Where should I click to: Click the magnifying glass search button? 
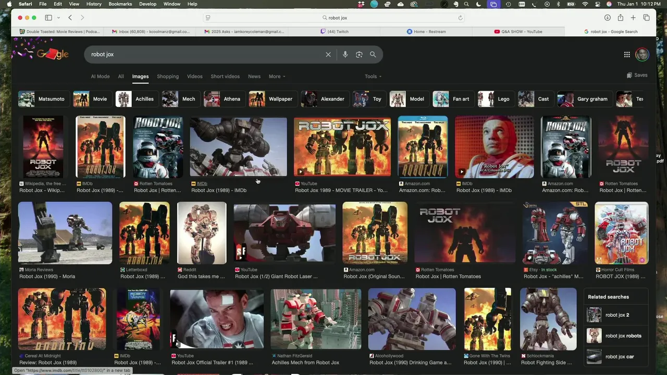pos(373,54)
